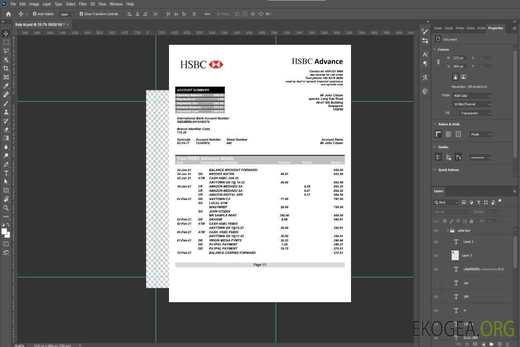Click the canvas width W field

pos(459,58)
